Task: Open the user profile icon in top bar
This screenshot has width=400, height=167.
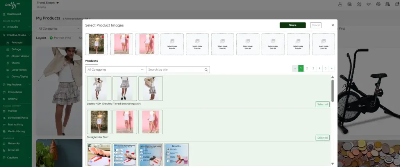Action: [x=340, y=4]
